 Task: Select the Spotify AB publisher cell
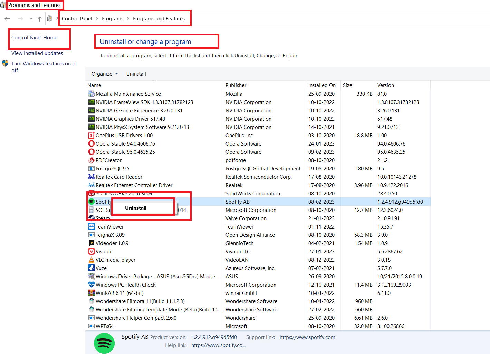[x=238, y=202]
